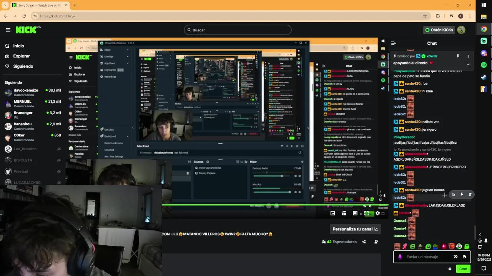The height and width of the screenshot is (276, 492).
Task: Expand Overlays in the streamed Streamlabs sidebar
Action: pyautogui.click(x=128, y=56)
